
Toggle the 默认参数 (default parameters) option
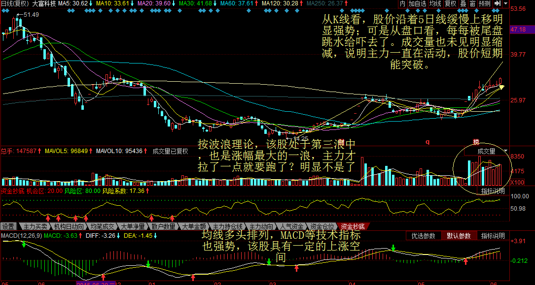(459, 236)
